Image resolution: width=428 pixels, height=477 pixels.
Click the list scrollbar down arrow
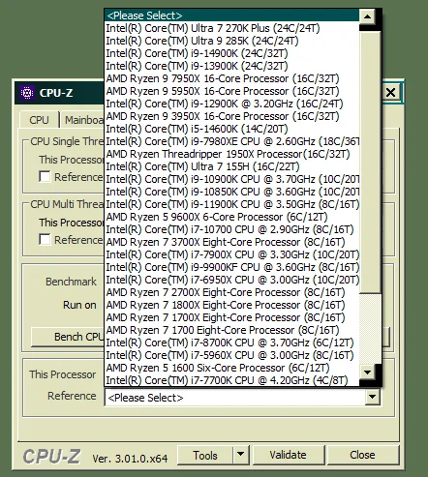367,373
